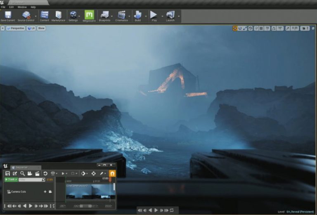Open the File menu
The image size is (317, 215).
coord(3,7)
